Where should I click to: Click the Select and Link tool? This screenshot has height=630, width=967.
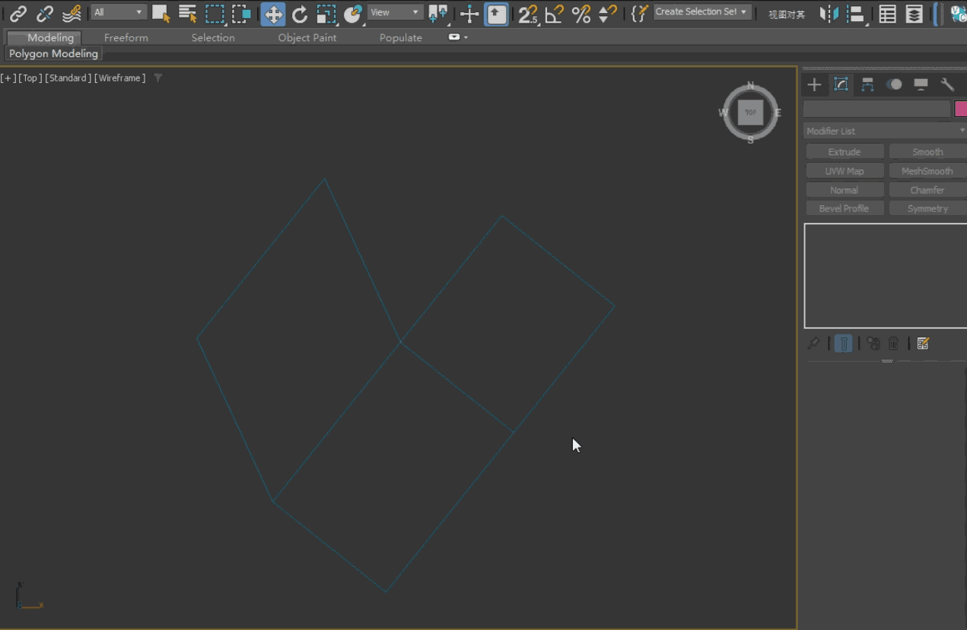(x=18, y=13)
